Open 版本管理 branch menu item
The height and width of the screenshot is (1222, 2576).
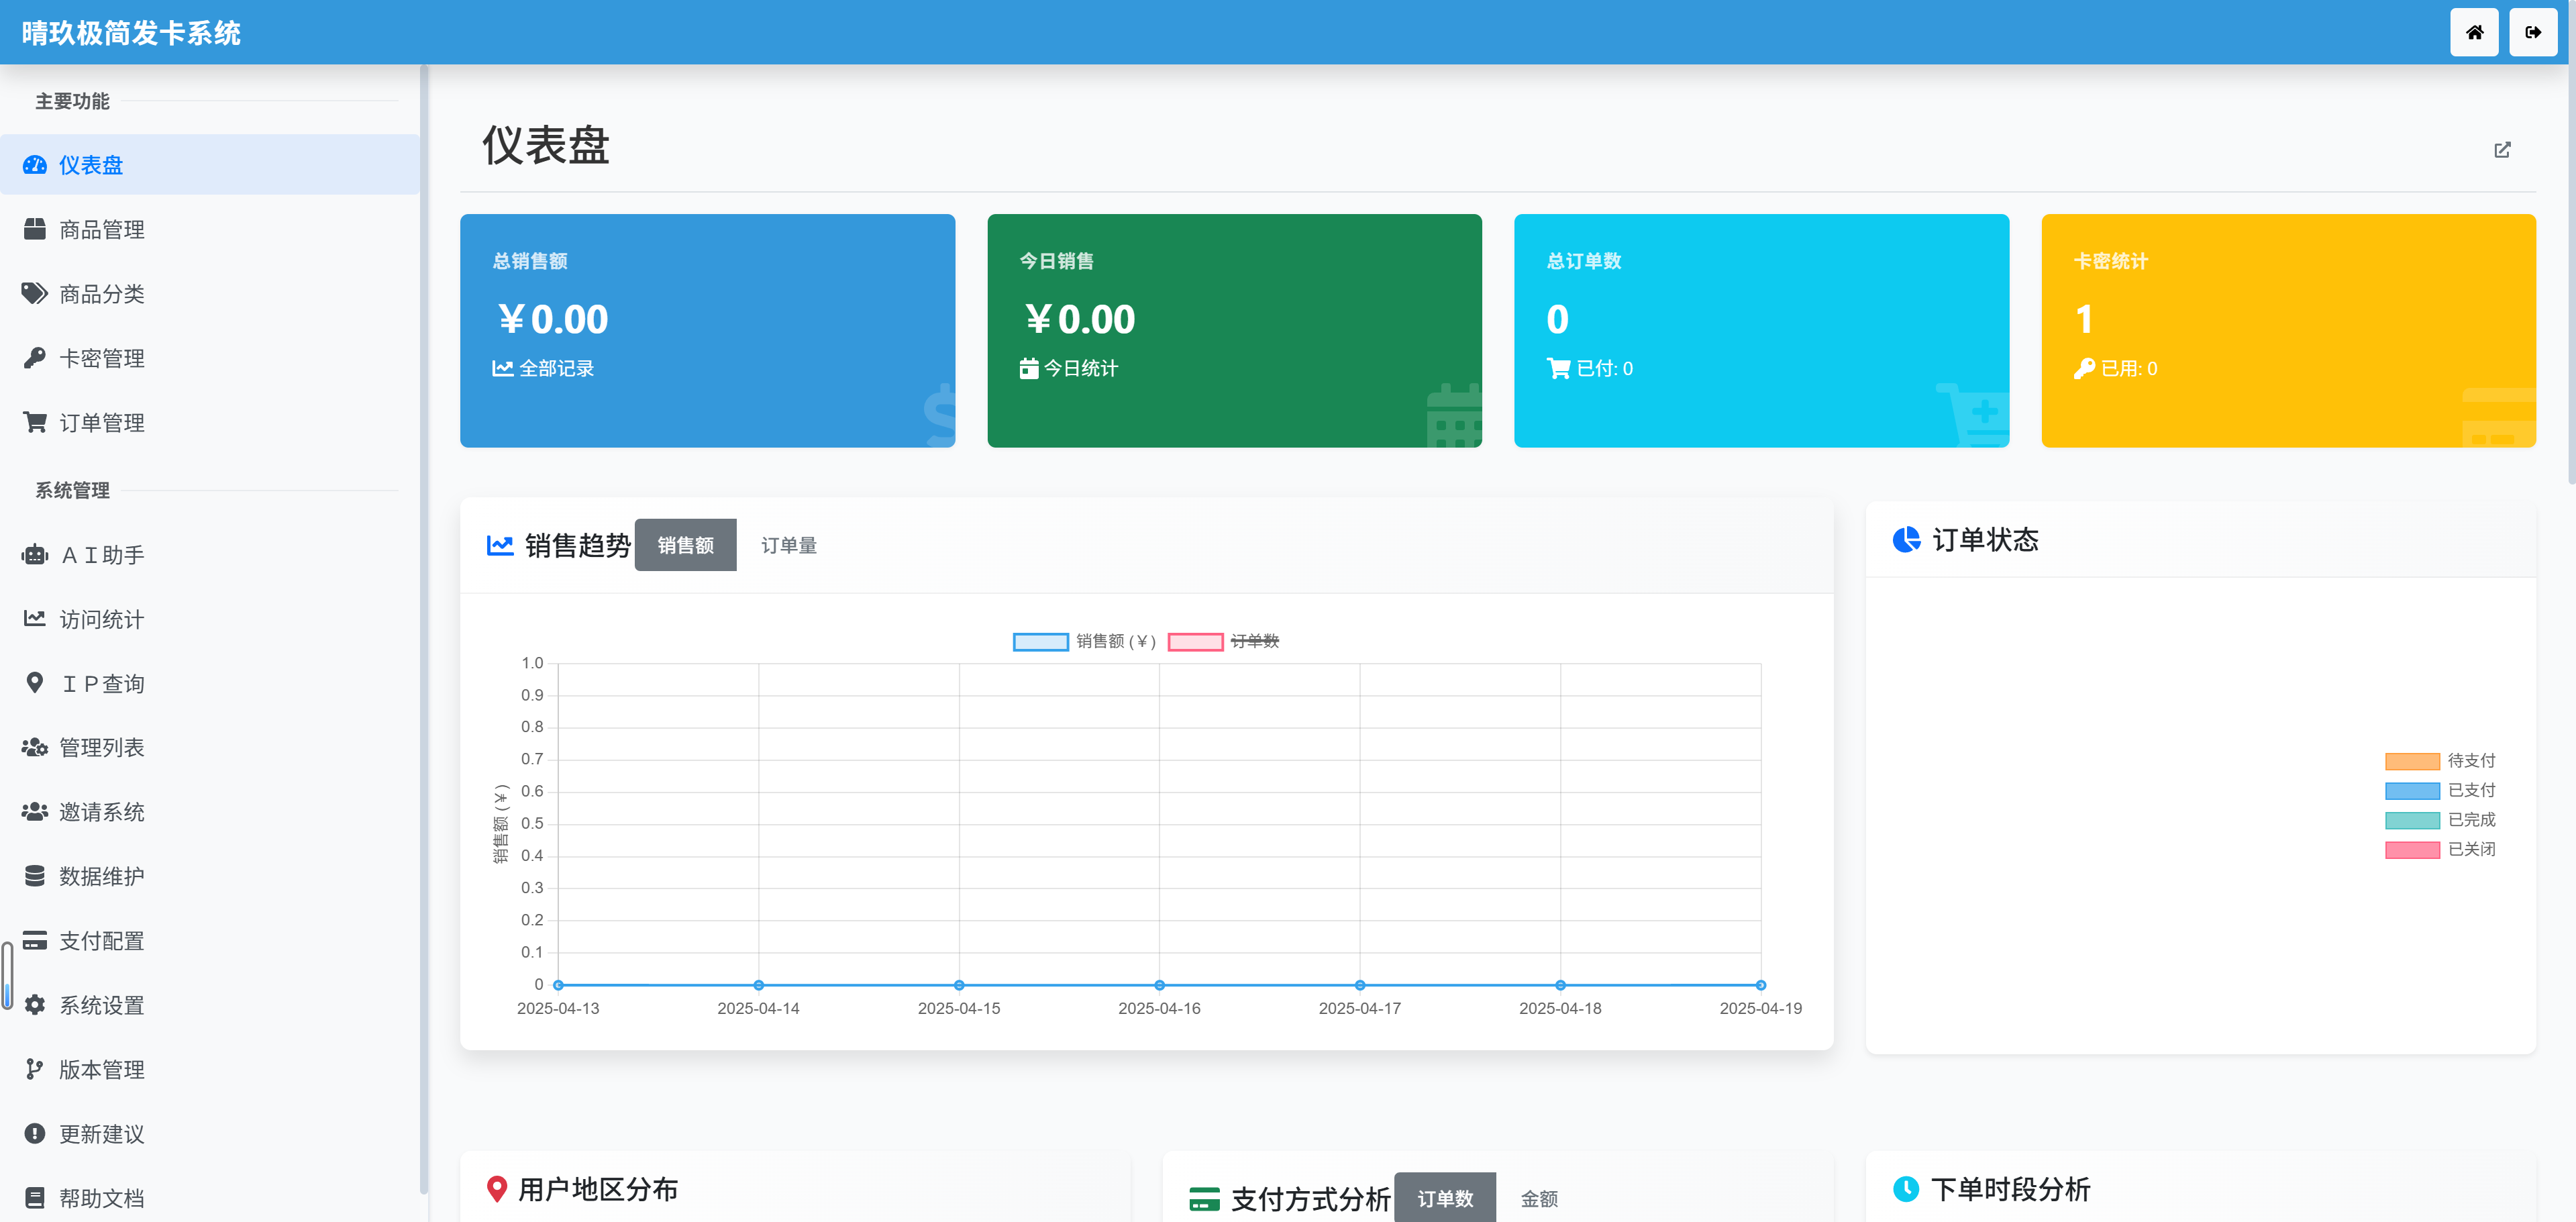[101, 1069]
